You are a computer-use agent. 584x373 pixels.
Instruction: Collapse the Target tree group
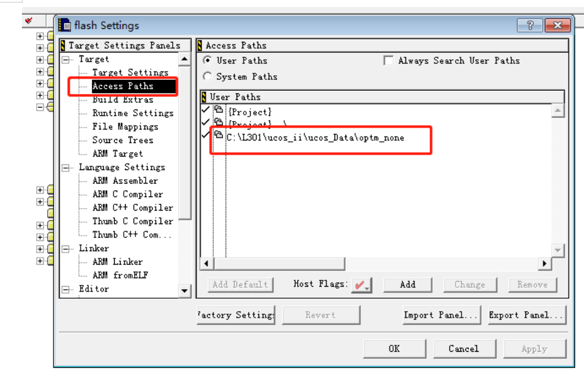[x=66, y=59]
